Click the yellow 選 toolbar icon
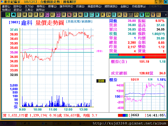 coord(41,15)
